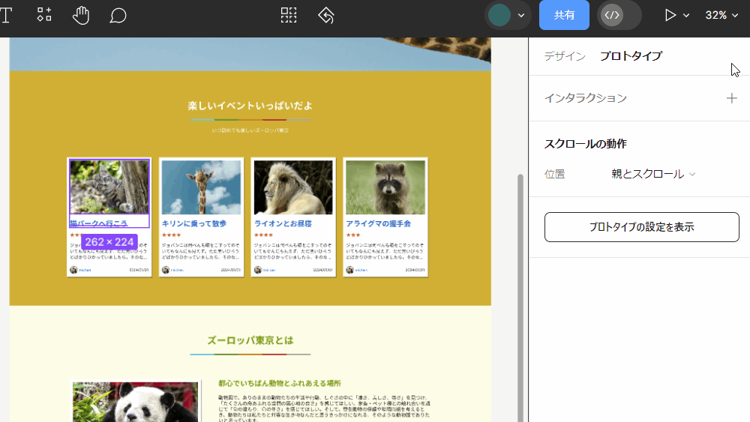Screen dimensions: 750x422
Task: Click the スクロールの動作 section title
Action: click(586, 144)
